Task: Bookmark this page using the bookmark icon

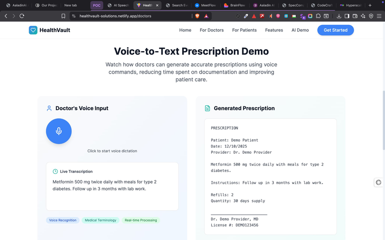Action: coord(63,16)
